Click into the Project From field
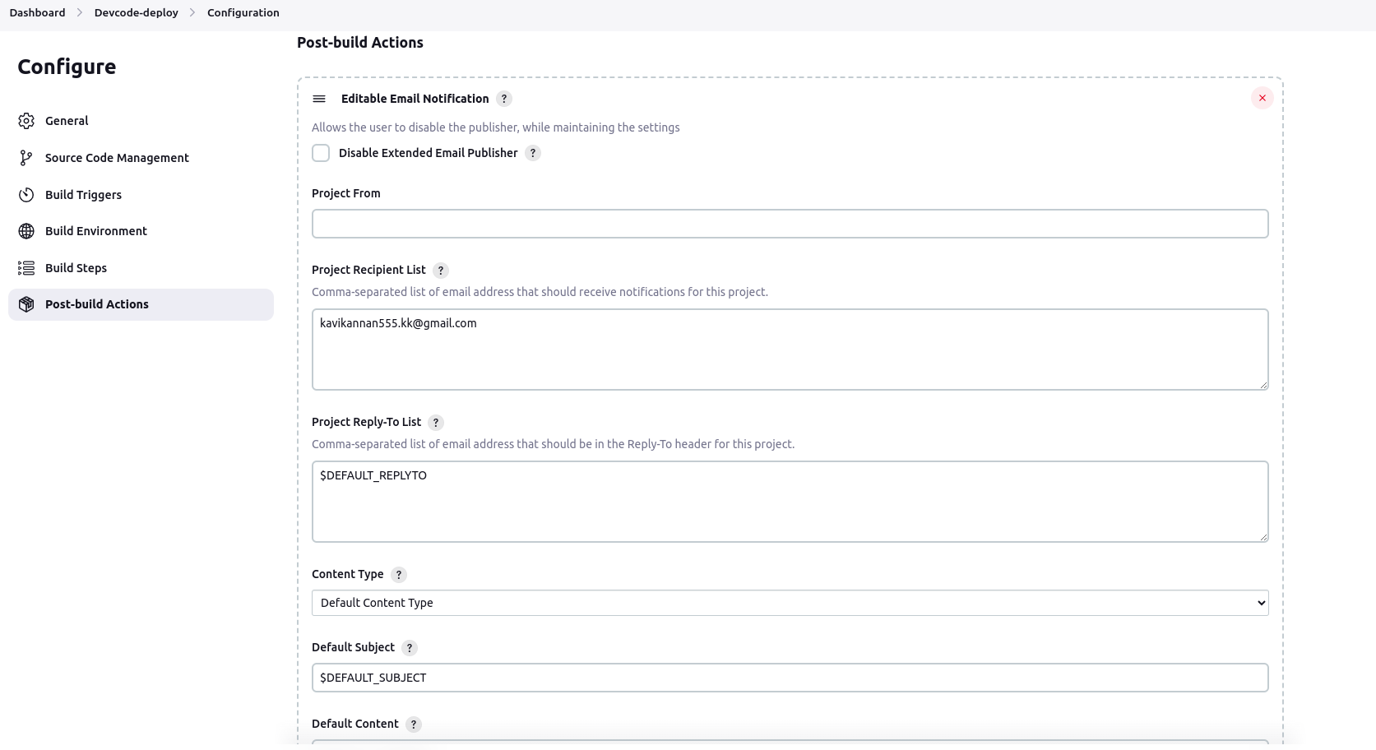1376x750 pixels. (790, 224)
